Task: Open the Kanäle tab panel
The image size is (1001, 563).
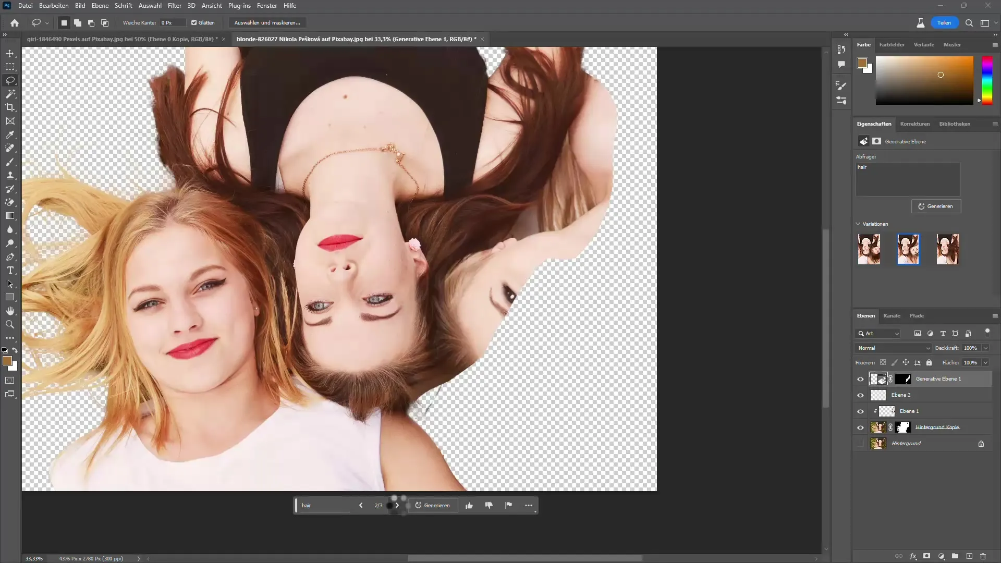Action: (892, 315)
